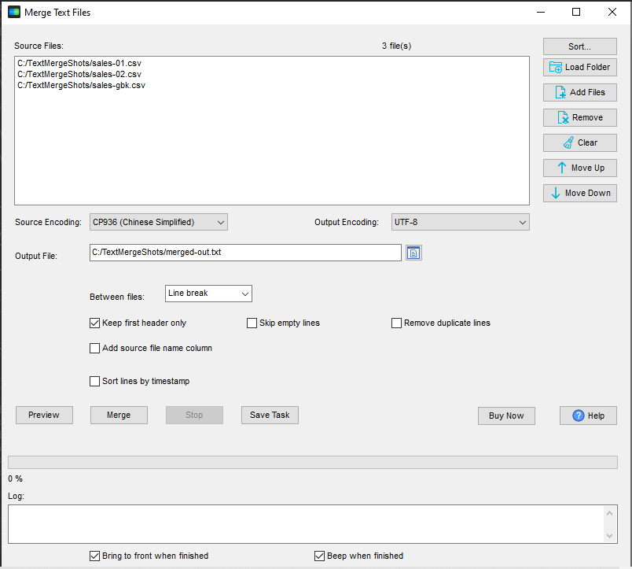Move selected file down in list

coord(579,193)
